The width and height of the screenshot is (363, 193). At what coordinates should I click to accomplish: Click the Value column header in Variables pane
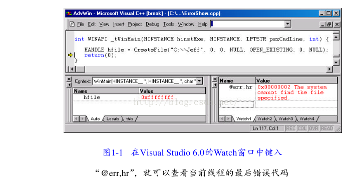172,91
